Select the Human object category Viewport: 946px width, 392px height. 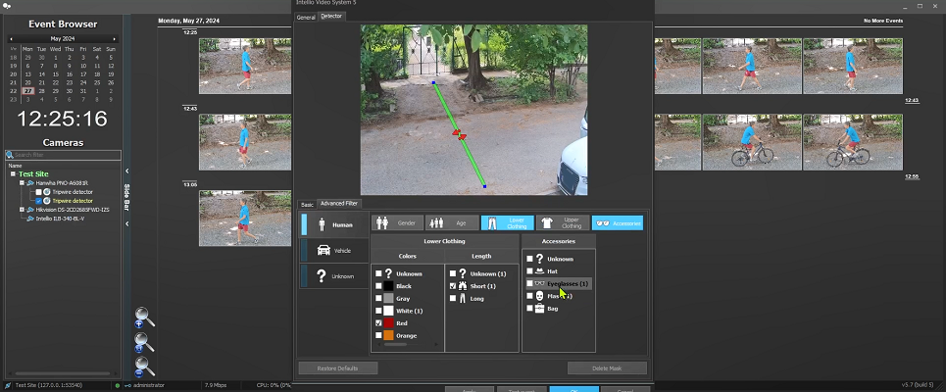click(x=333, y=224)
